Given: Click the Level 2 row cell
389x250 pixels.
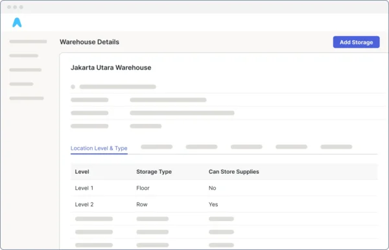Looking at the screenshot, I should tap(84, 204).
